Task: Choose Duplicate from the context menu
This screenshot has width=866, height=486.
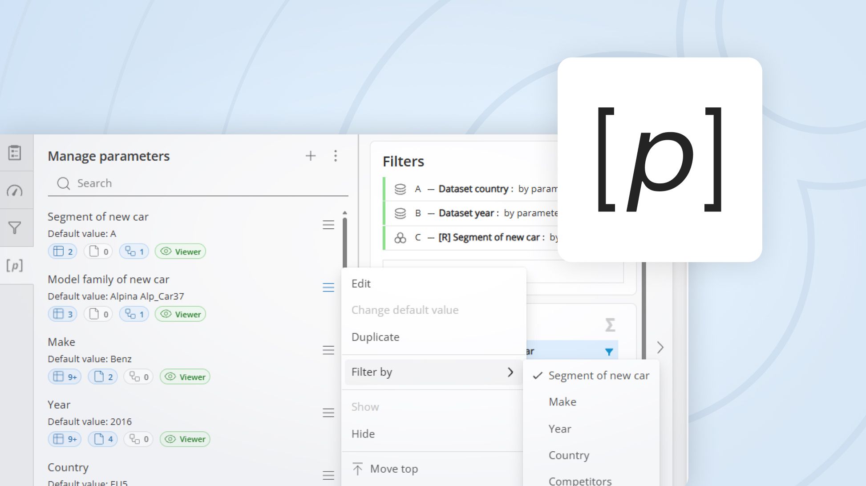Action: point(375,337)
